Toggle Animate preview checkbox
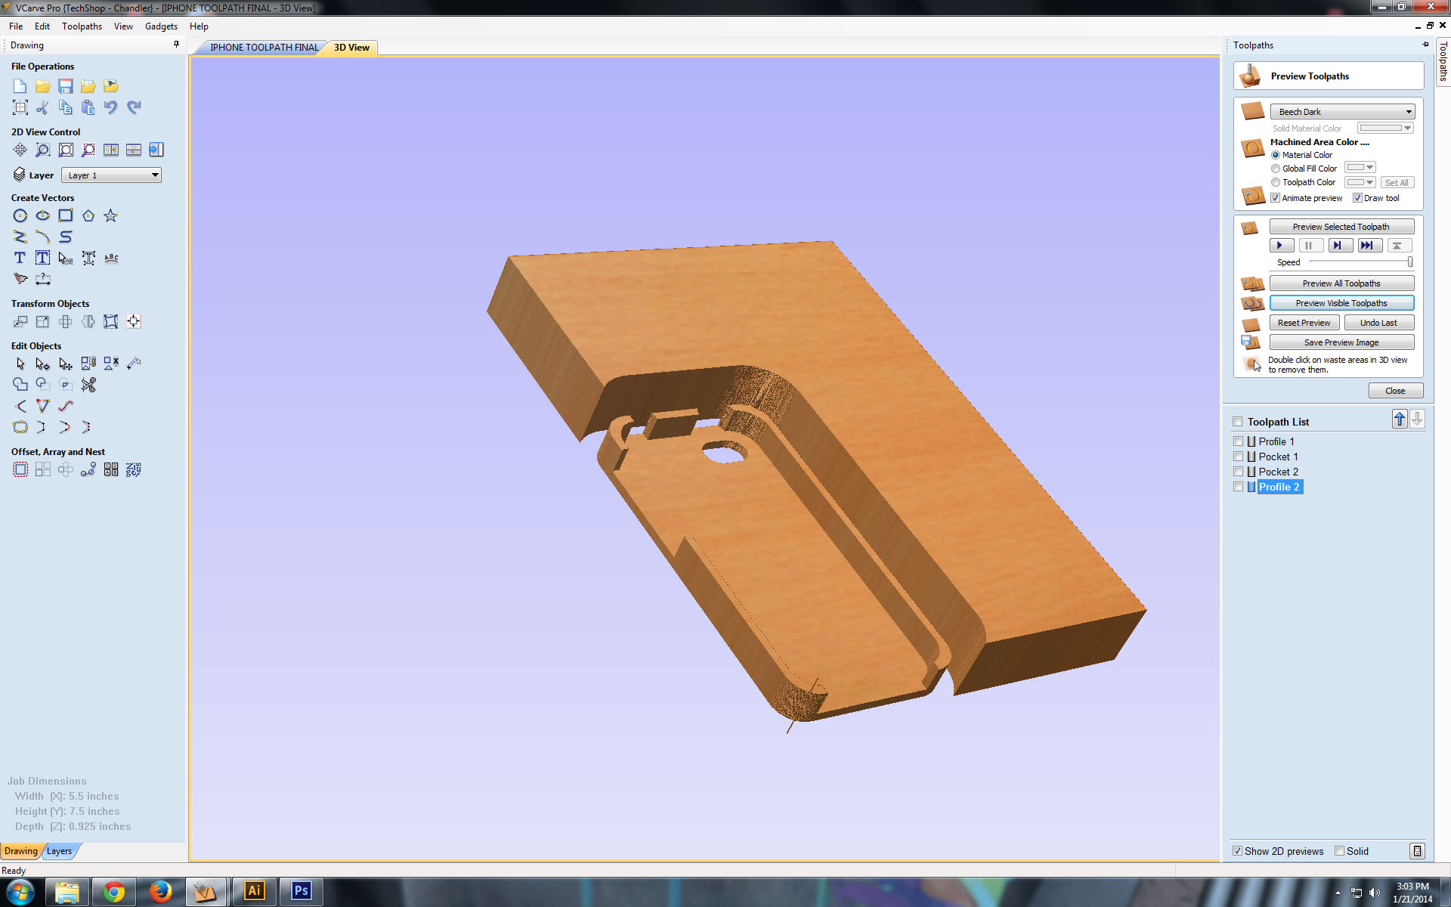The image size is (1451, 907). 1273,197
